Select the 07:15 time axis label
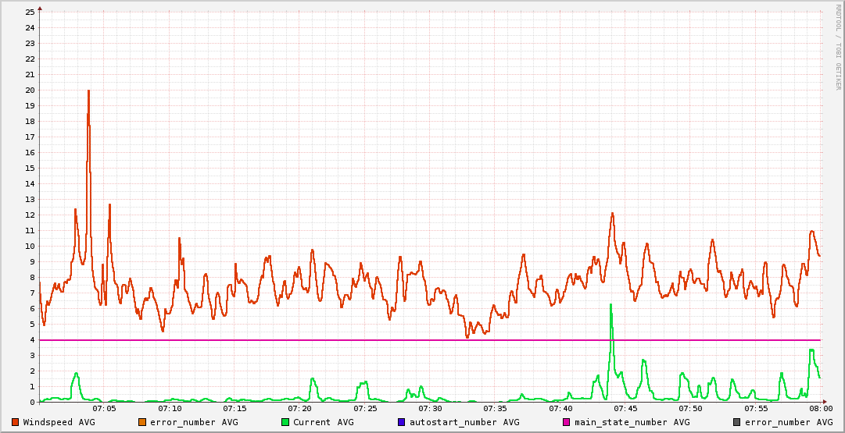This screenshot has height=433, width=845. (x=235, y=408)
